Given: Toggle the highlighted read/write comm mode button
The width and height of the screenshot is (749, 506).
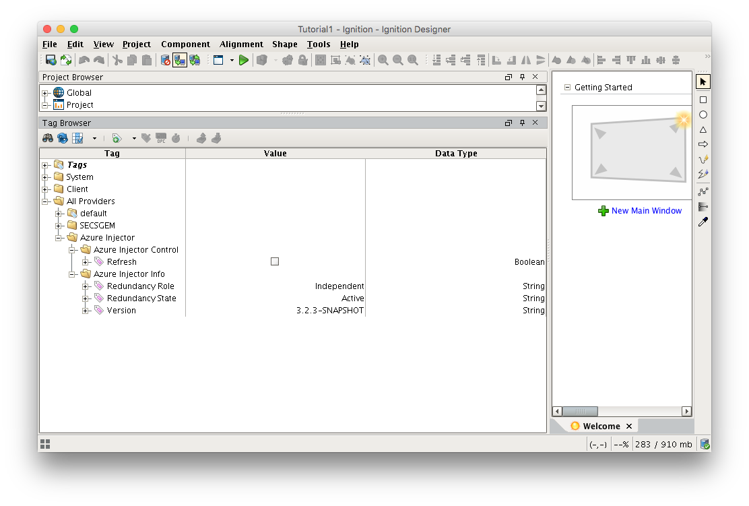Looking at the screenshot, I should (180, 60).
